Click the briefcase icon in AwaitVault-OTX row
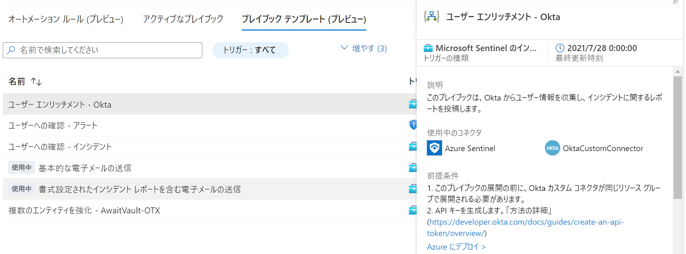 (413, 210)
